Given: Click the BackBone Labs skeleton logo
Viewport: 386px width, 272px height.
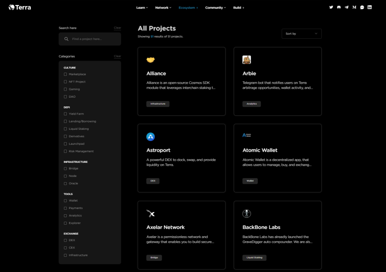Looking at the screenshot, I should coord(247,213).
